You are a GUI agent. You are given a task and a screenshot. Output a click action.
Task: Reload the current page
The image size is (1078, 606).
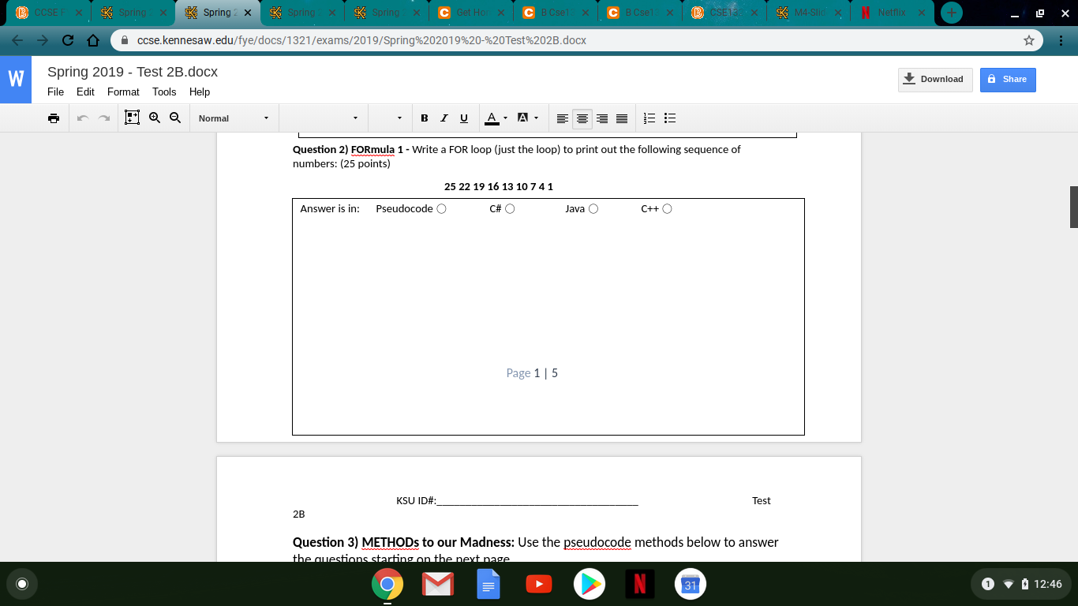click(68, 40)
